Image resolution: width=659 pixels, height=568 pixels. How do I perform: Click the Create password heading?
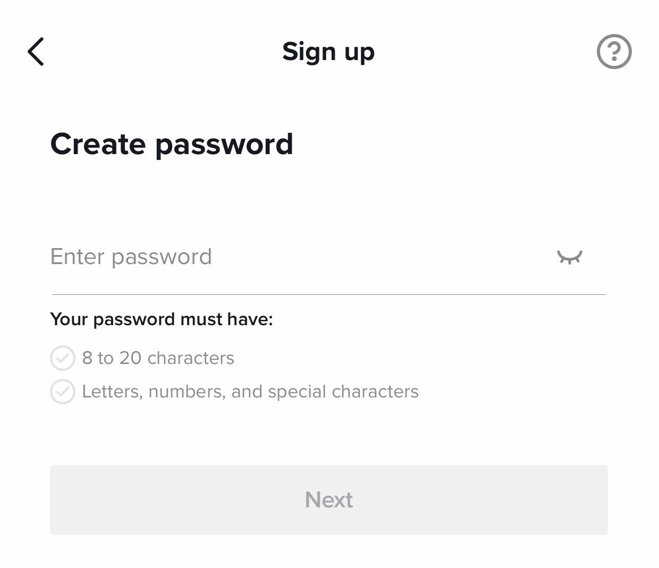coord(172,145)
